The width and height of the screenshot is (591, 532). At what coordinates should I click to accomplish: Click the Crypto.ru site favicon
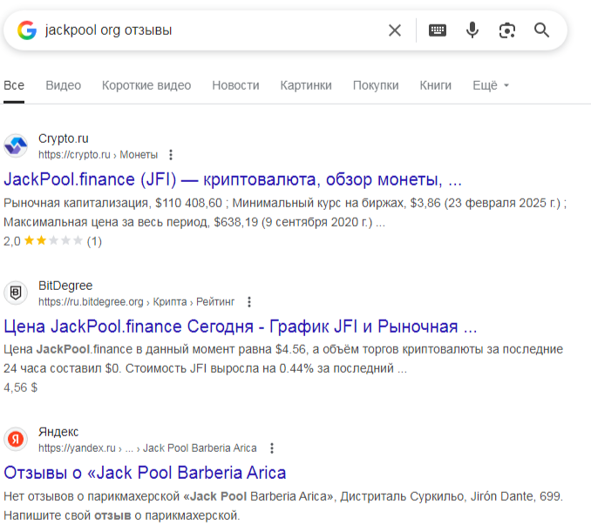(x=17, y=146)
